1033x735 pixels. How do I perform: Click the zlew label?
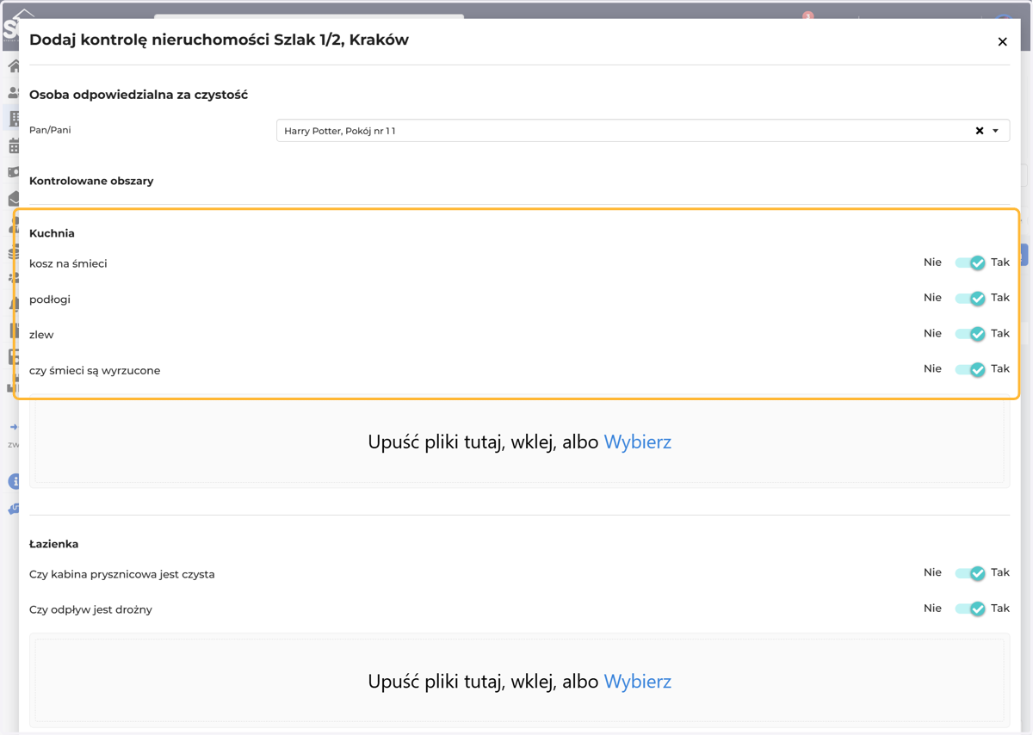41,335
